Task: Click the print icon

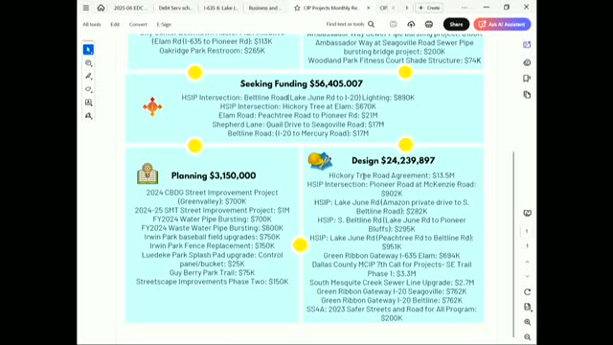Action: (x=429, y=24)
